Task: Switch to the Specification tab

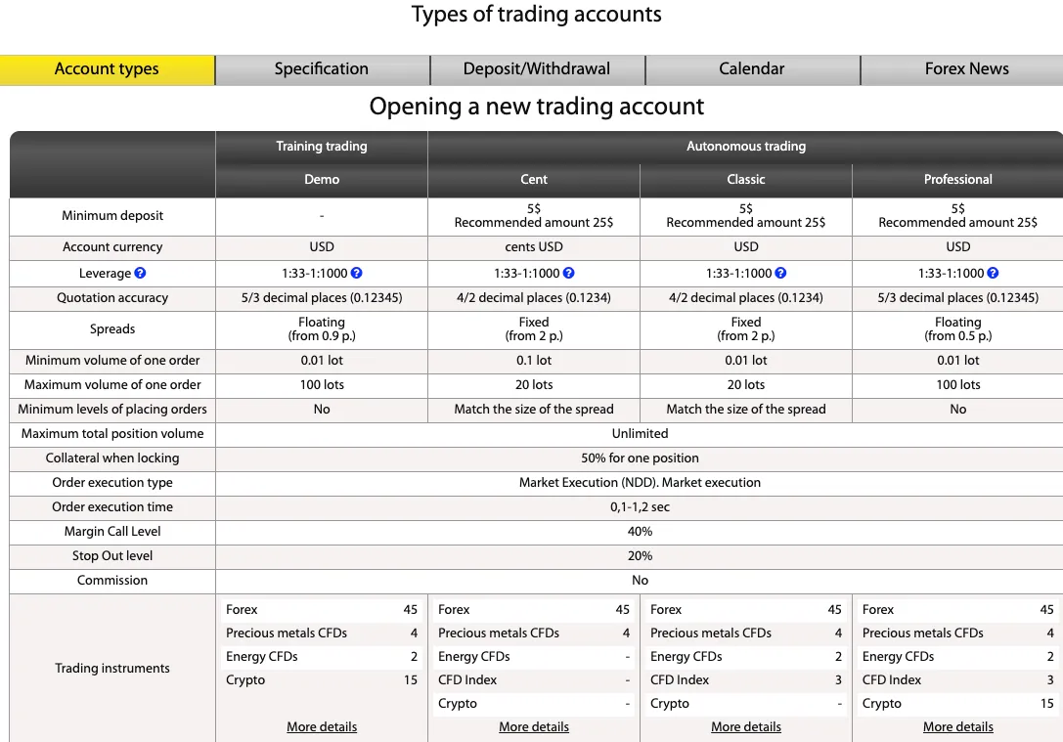Action: point(322,69)
